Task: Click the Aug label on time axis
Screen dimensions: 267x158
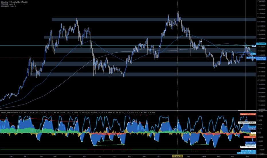Action: [x=129, y=156]
